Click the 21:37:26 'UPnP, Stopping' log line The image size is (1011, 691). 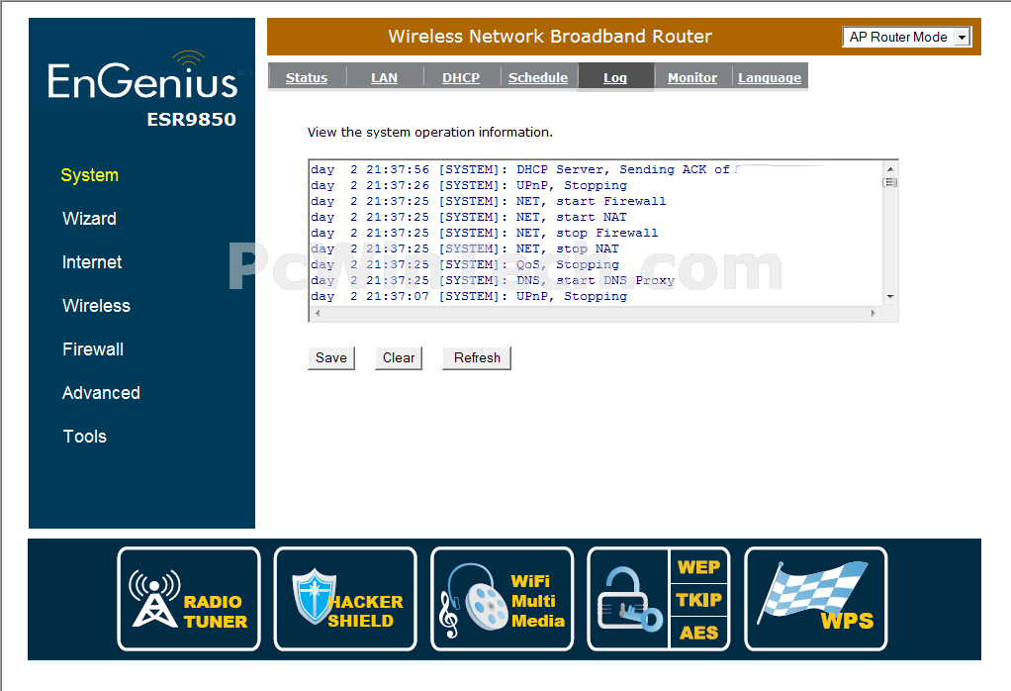(469, 186)
